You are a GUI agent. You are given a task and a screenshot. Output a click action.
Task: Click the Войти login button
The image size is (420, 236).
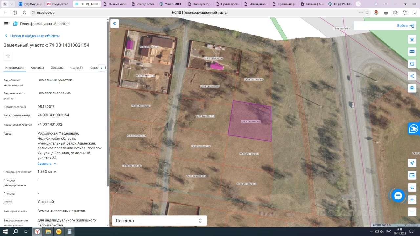tap(406, 26)
